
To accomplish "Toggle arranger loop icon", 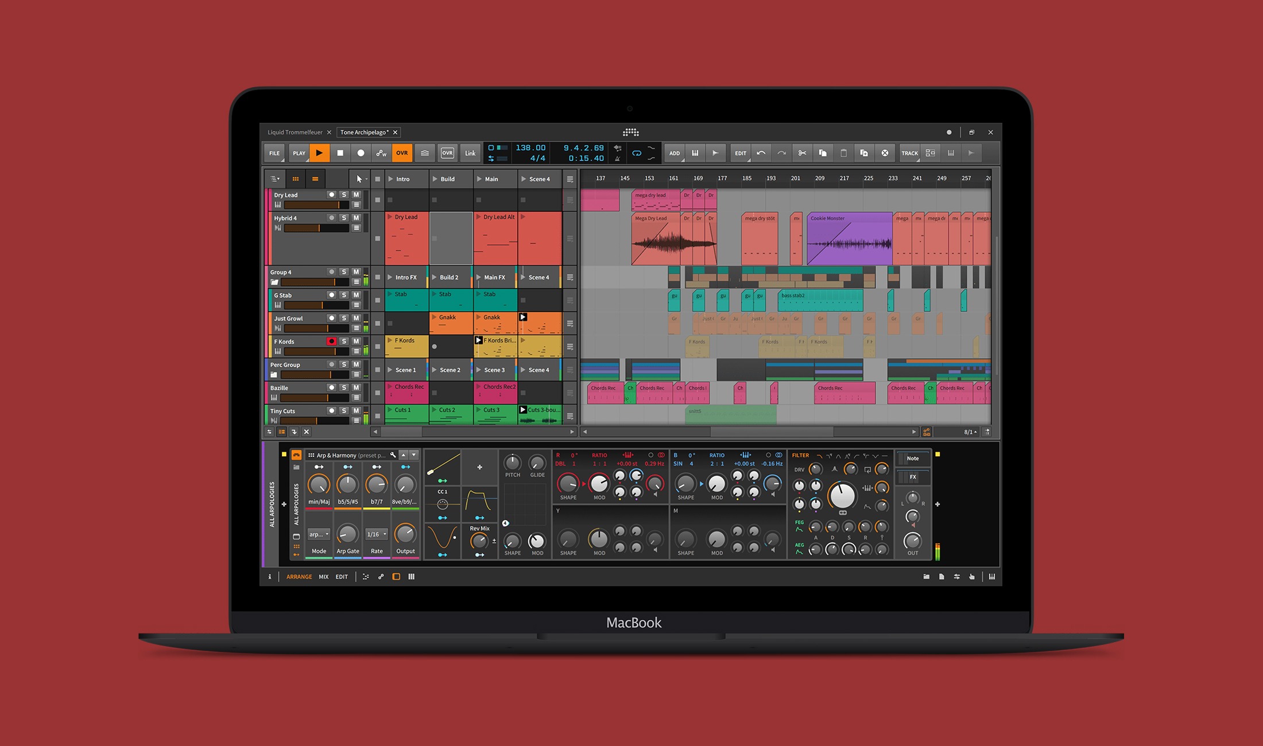I will point(636,153).
